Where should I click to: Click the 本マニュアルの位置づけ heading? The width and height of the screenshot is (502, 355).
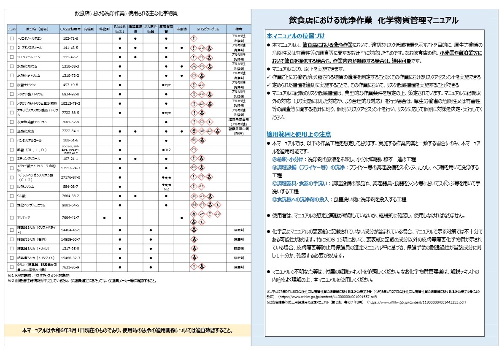[295, 36]
